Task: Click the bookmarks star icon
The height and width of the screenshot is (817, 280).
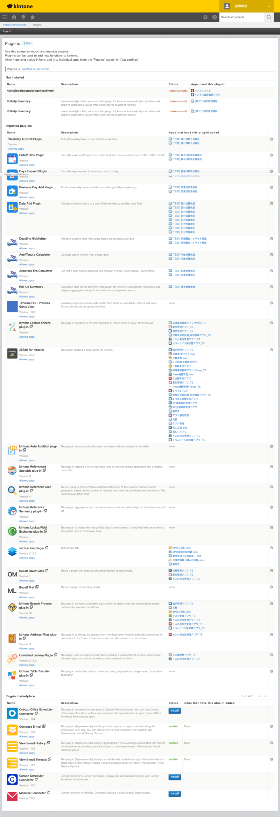Action: 32,17
